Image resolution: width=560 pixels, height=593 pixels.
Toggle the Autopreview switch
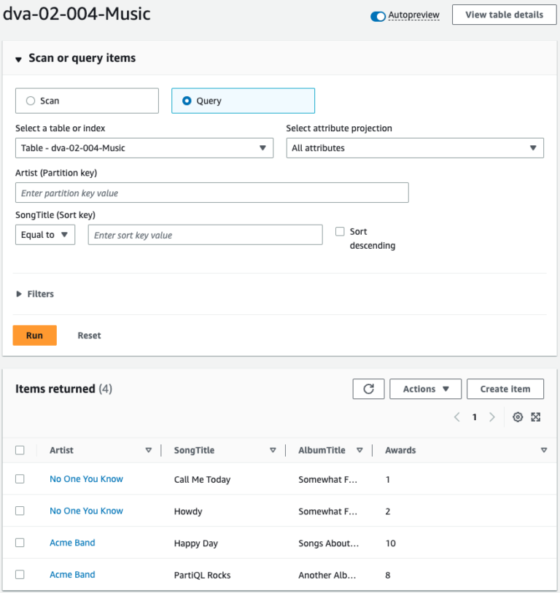[378, 16]
